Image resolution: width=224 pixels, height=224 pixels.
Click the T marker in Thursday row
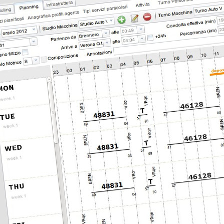pyautogui.click(x=150, y=181)
